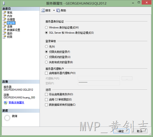Open the 权限 page

point(9,37)
